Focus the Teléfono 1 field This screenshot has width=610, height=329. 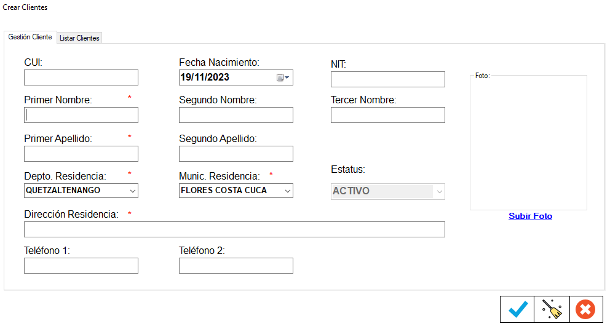81,266
